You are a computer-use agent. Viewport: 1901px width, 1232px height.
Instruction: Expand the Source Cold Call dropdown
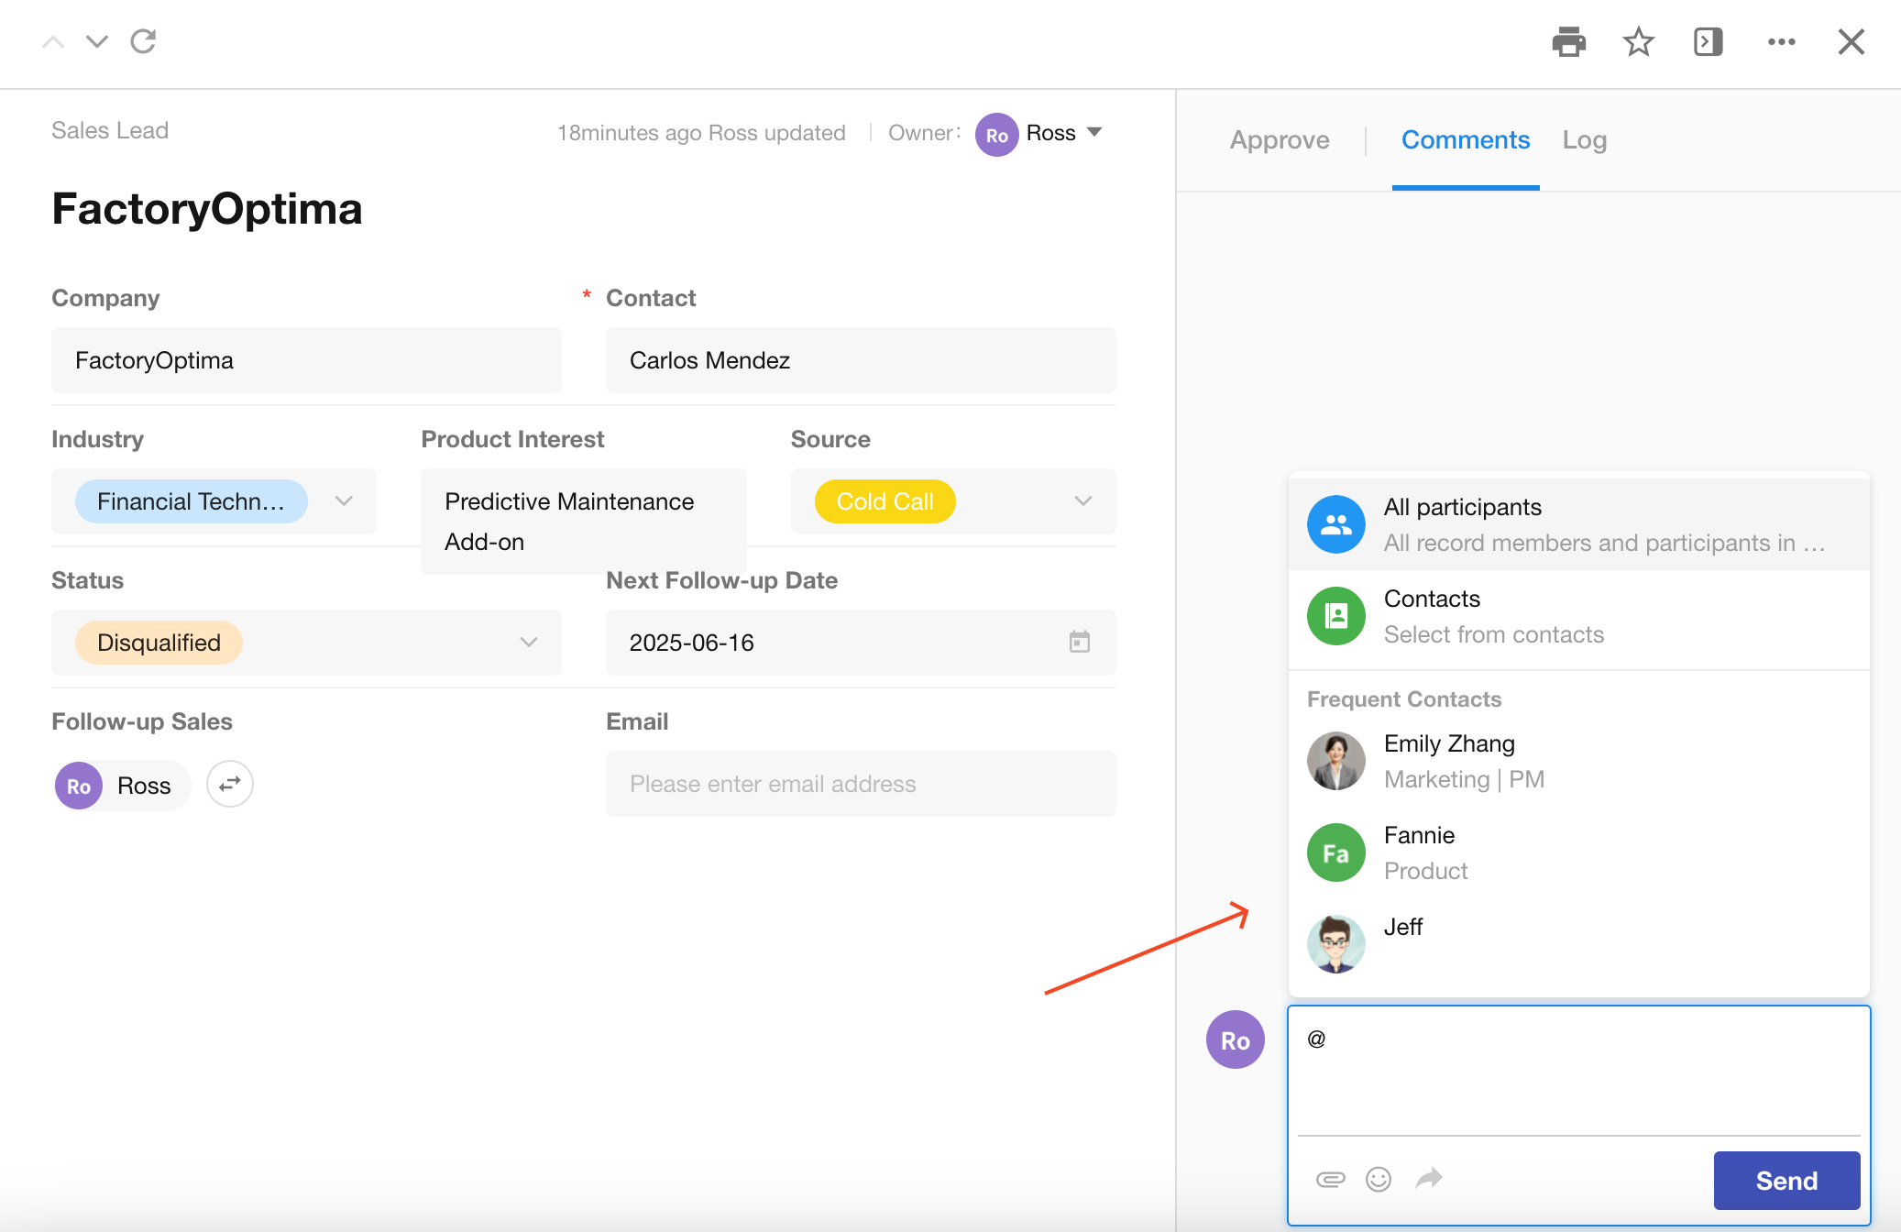[1082, 501]
